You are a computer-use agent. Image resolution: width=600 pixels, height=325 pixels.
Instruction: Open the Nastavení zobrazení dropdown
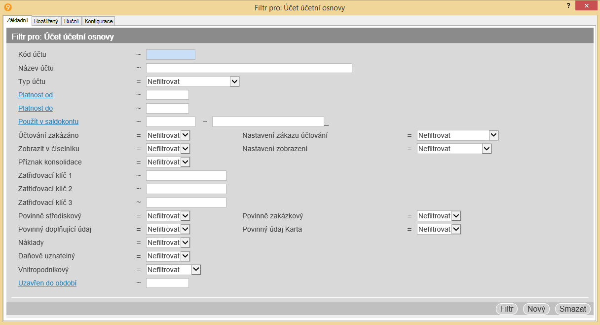[454, 149]
